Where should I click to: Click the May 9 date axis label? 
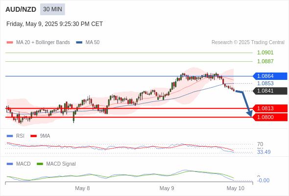pos(167,188)
